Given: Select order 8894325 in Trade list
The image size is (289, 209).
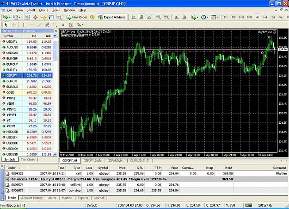Looking at the screenshot, I should 146,173.
